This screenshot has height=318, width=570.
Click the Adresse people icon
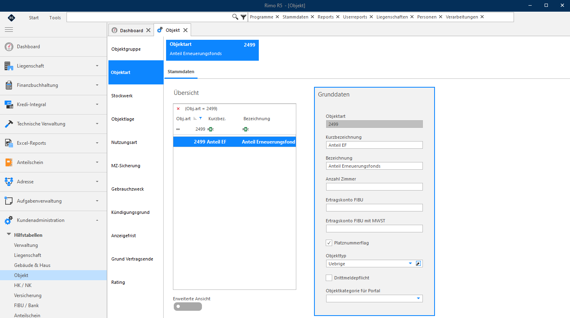pyautogui.click(x=9, y=182)
